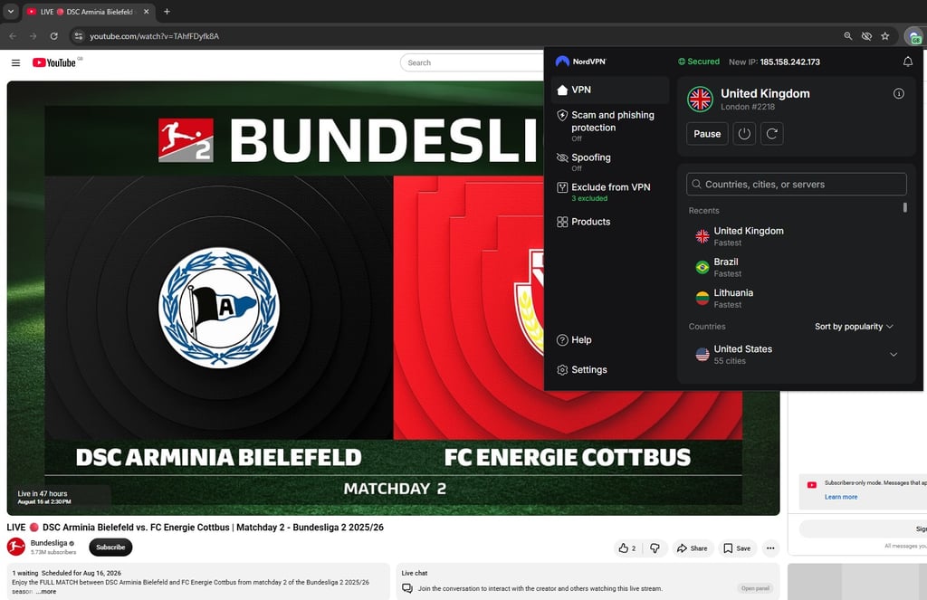Click the large United Kingdom flag icon
The image size is (927, 600).
tap(700, 100)
